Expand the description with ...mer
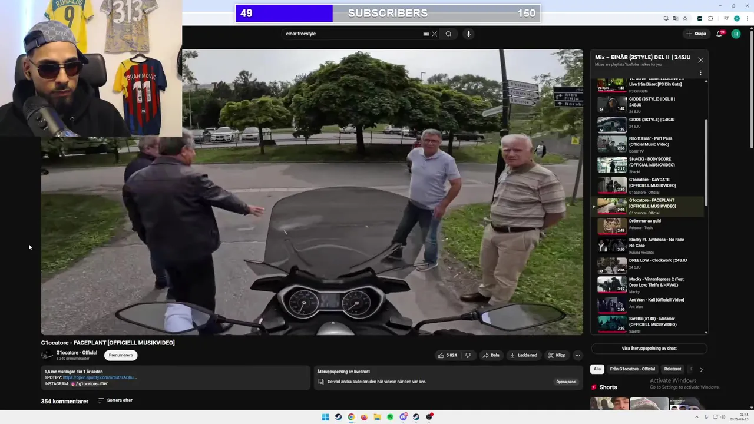 (x=104, y=383)
